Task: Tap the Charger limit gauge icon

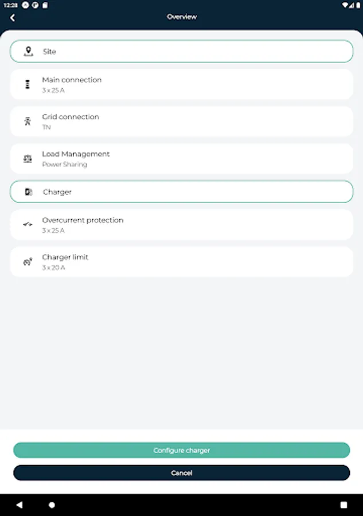Action: (x=28, y=262)
